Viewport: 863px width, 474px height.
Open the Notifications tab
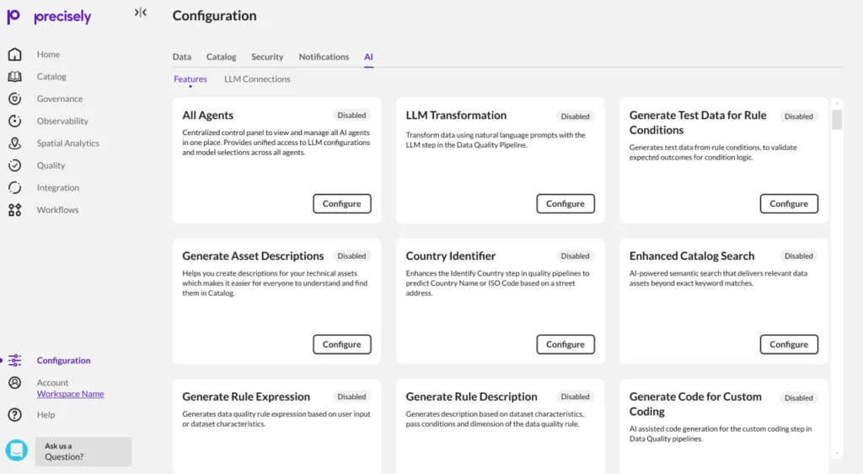point(324,57)
